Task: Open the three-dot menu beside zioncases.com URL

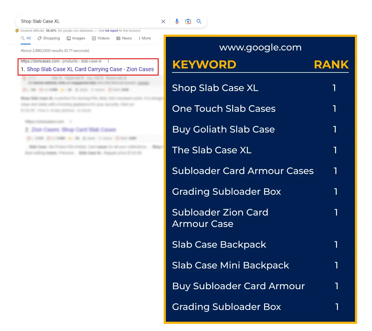Action: [x=108, y=61]
